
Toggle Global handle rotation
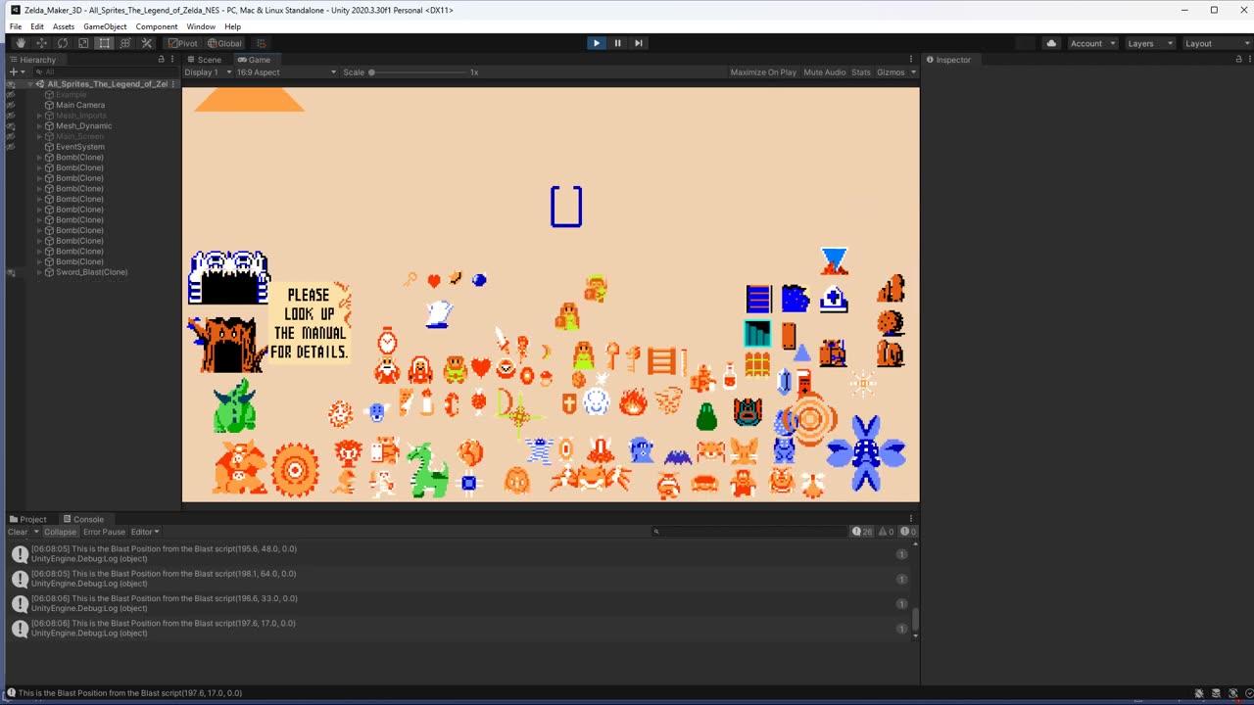[224, 43]
